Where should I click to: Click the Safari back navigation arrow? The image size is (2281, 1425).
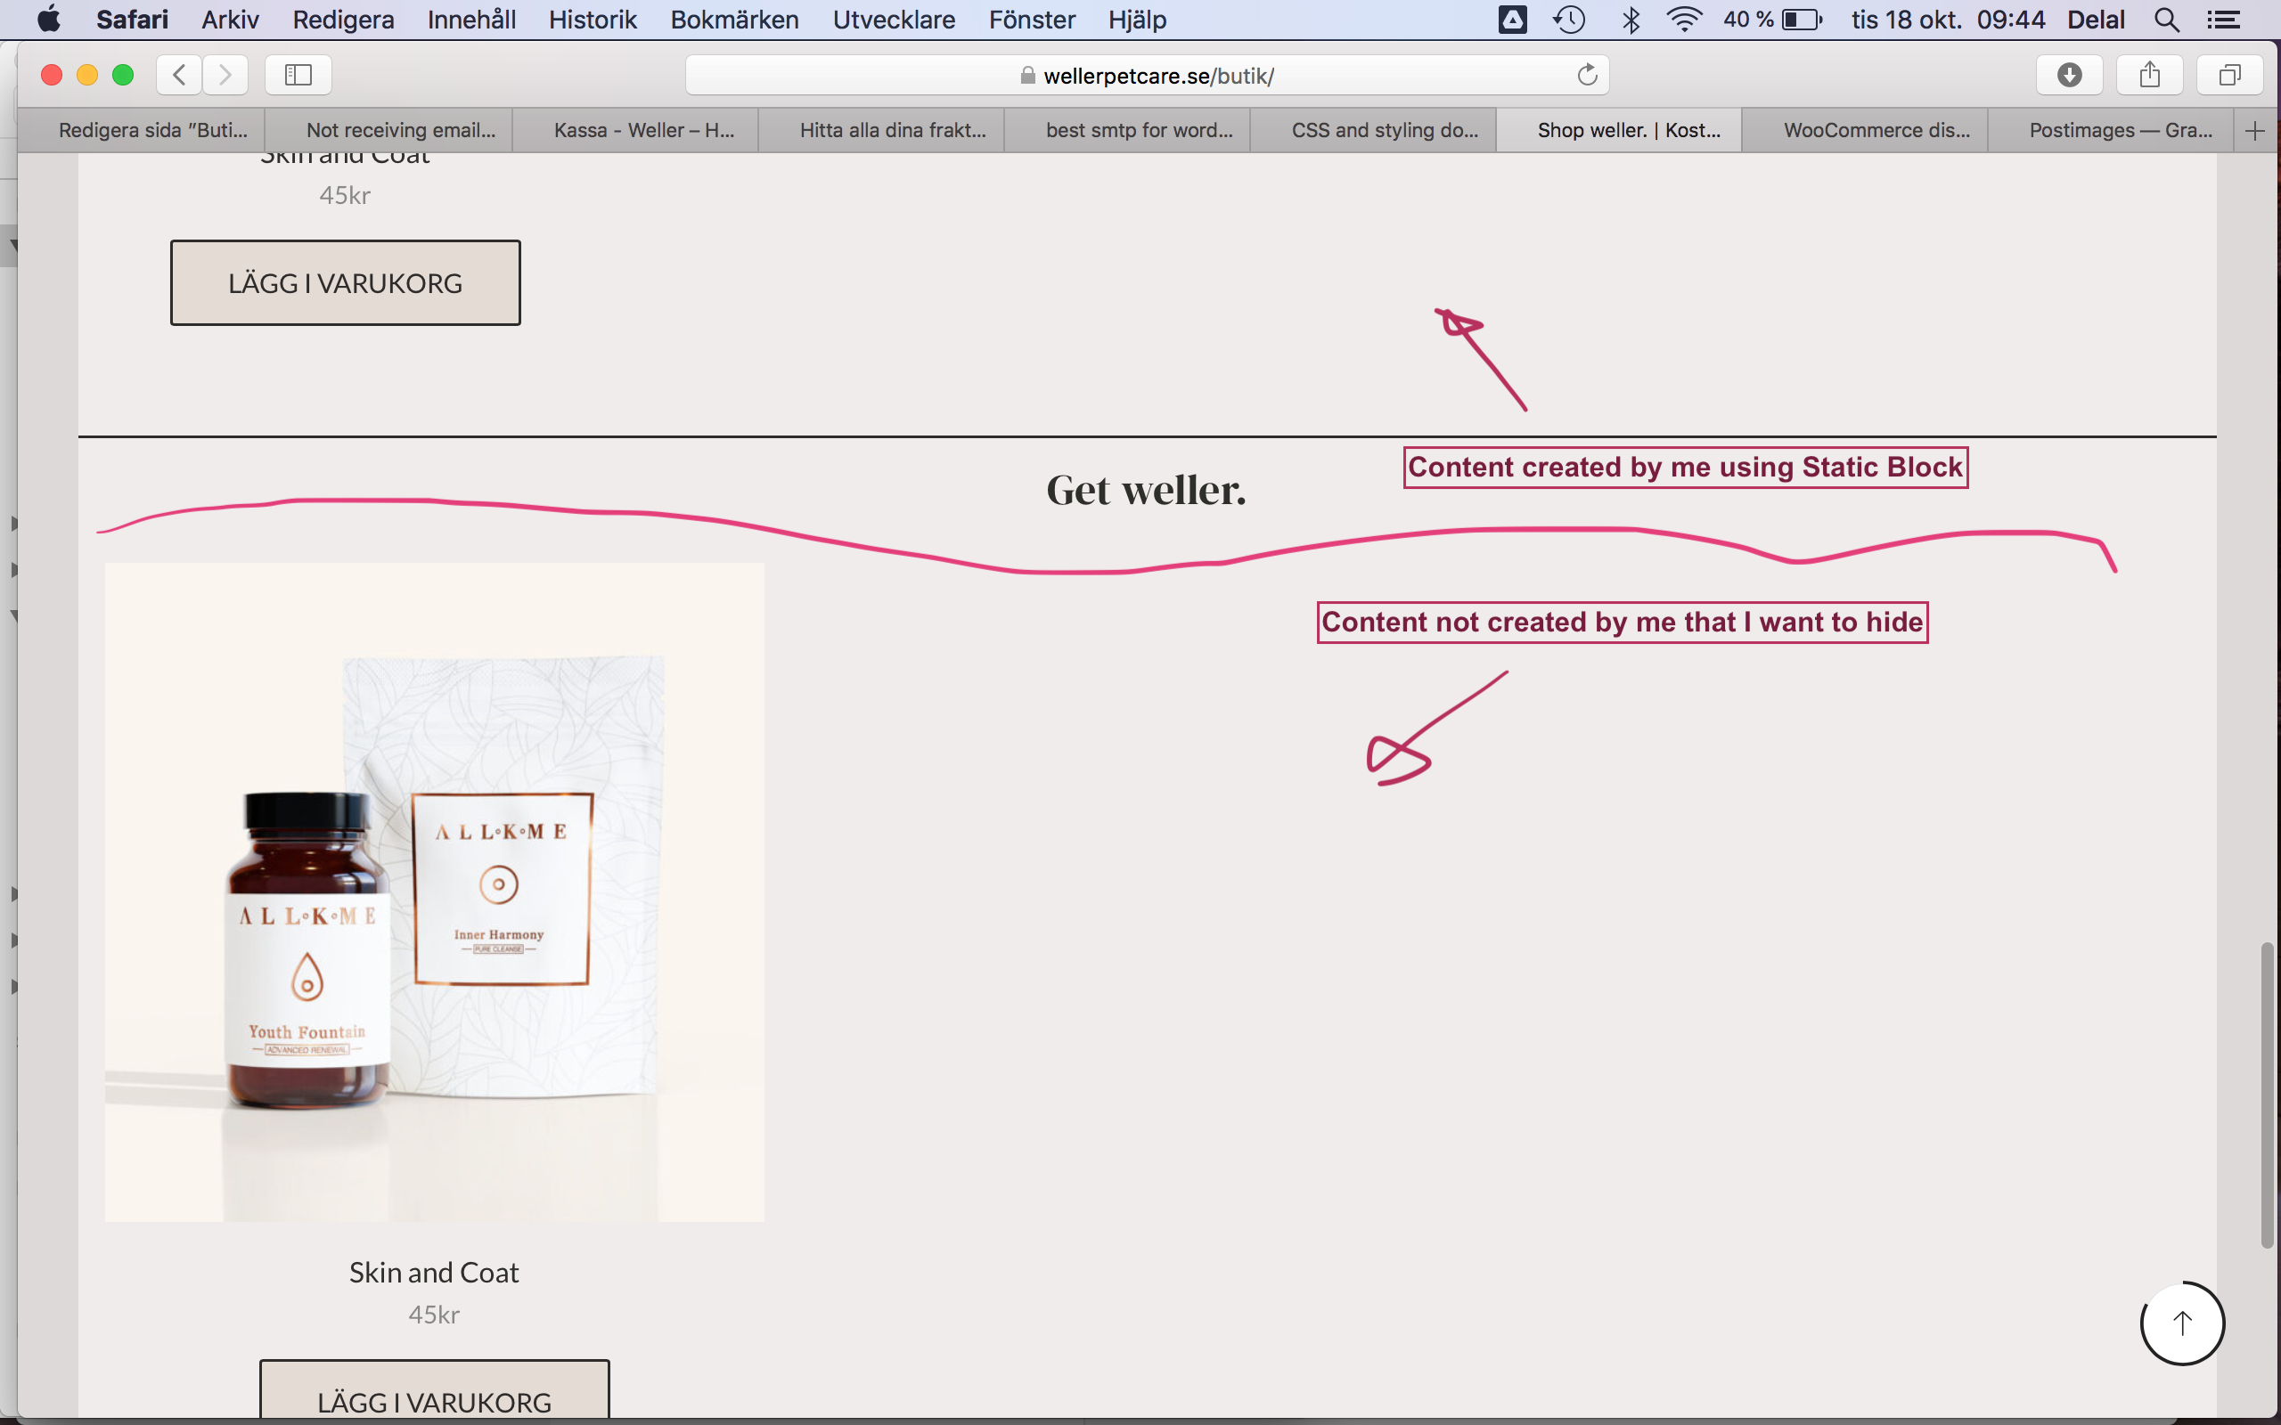pos(179,75)
